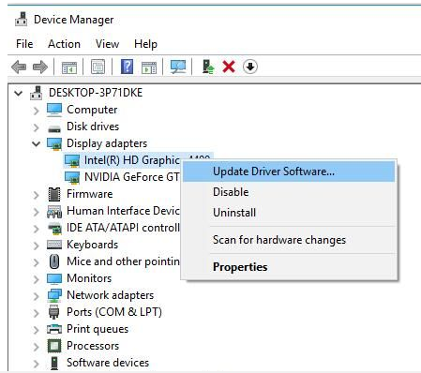Screen dimensions: 421x373
Task: Expand the Disk drives category
Action: coord(37,127)
